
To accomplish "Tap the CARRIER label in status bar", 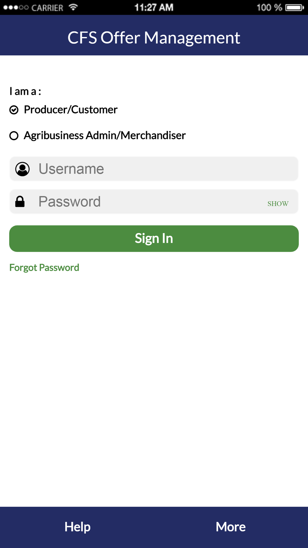I will point(47,8).
